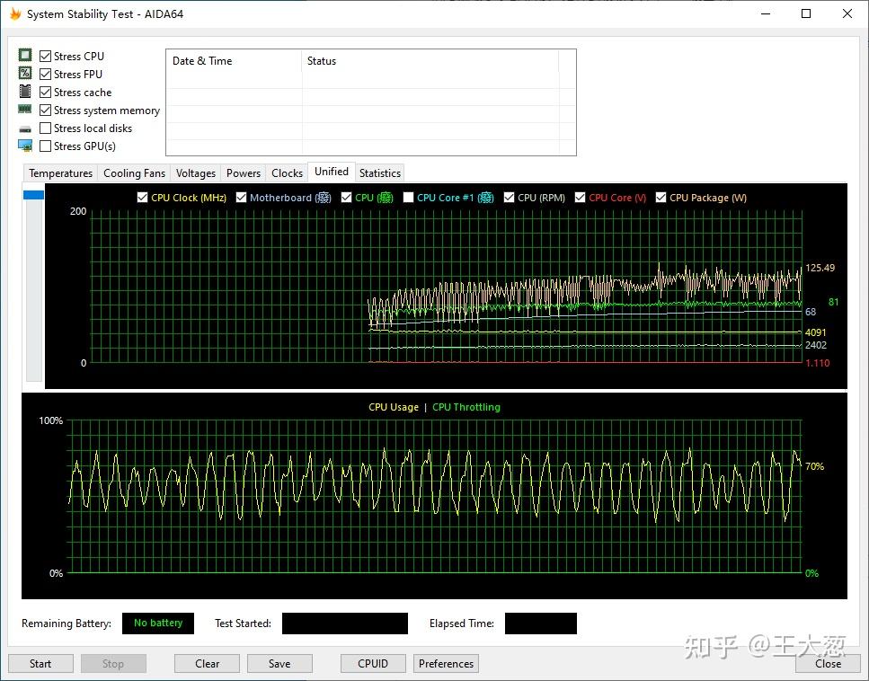Click the disk drive icon beside Stress local disks
The image size is (869, 681).
25,128
